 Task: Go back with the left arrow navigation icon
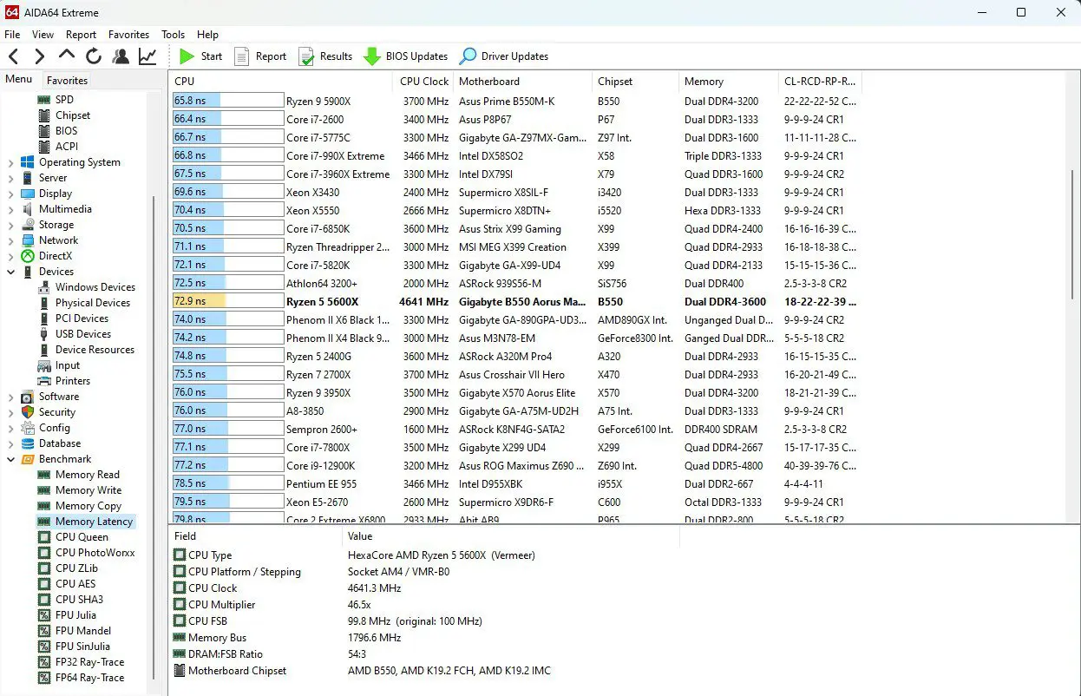click(x=14, y=56)
